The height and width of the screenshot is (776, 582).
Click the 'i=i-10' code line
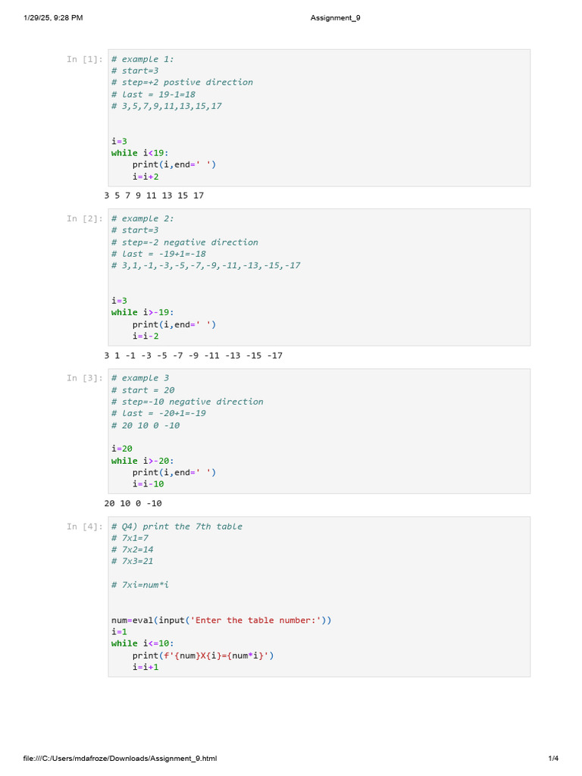click(x=148, y=484)
